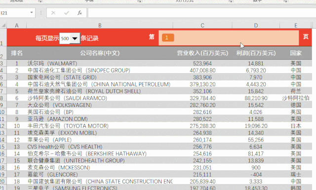The image size is (316, 190).
Task: Click the 国家 header cell
Action: click(296, 53)
